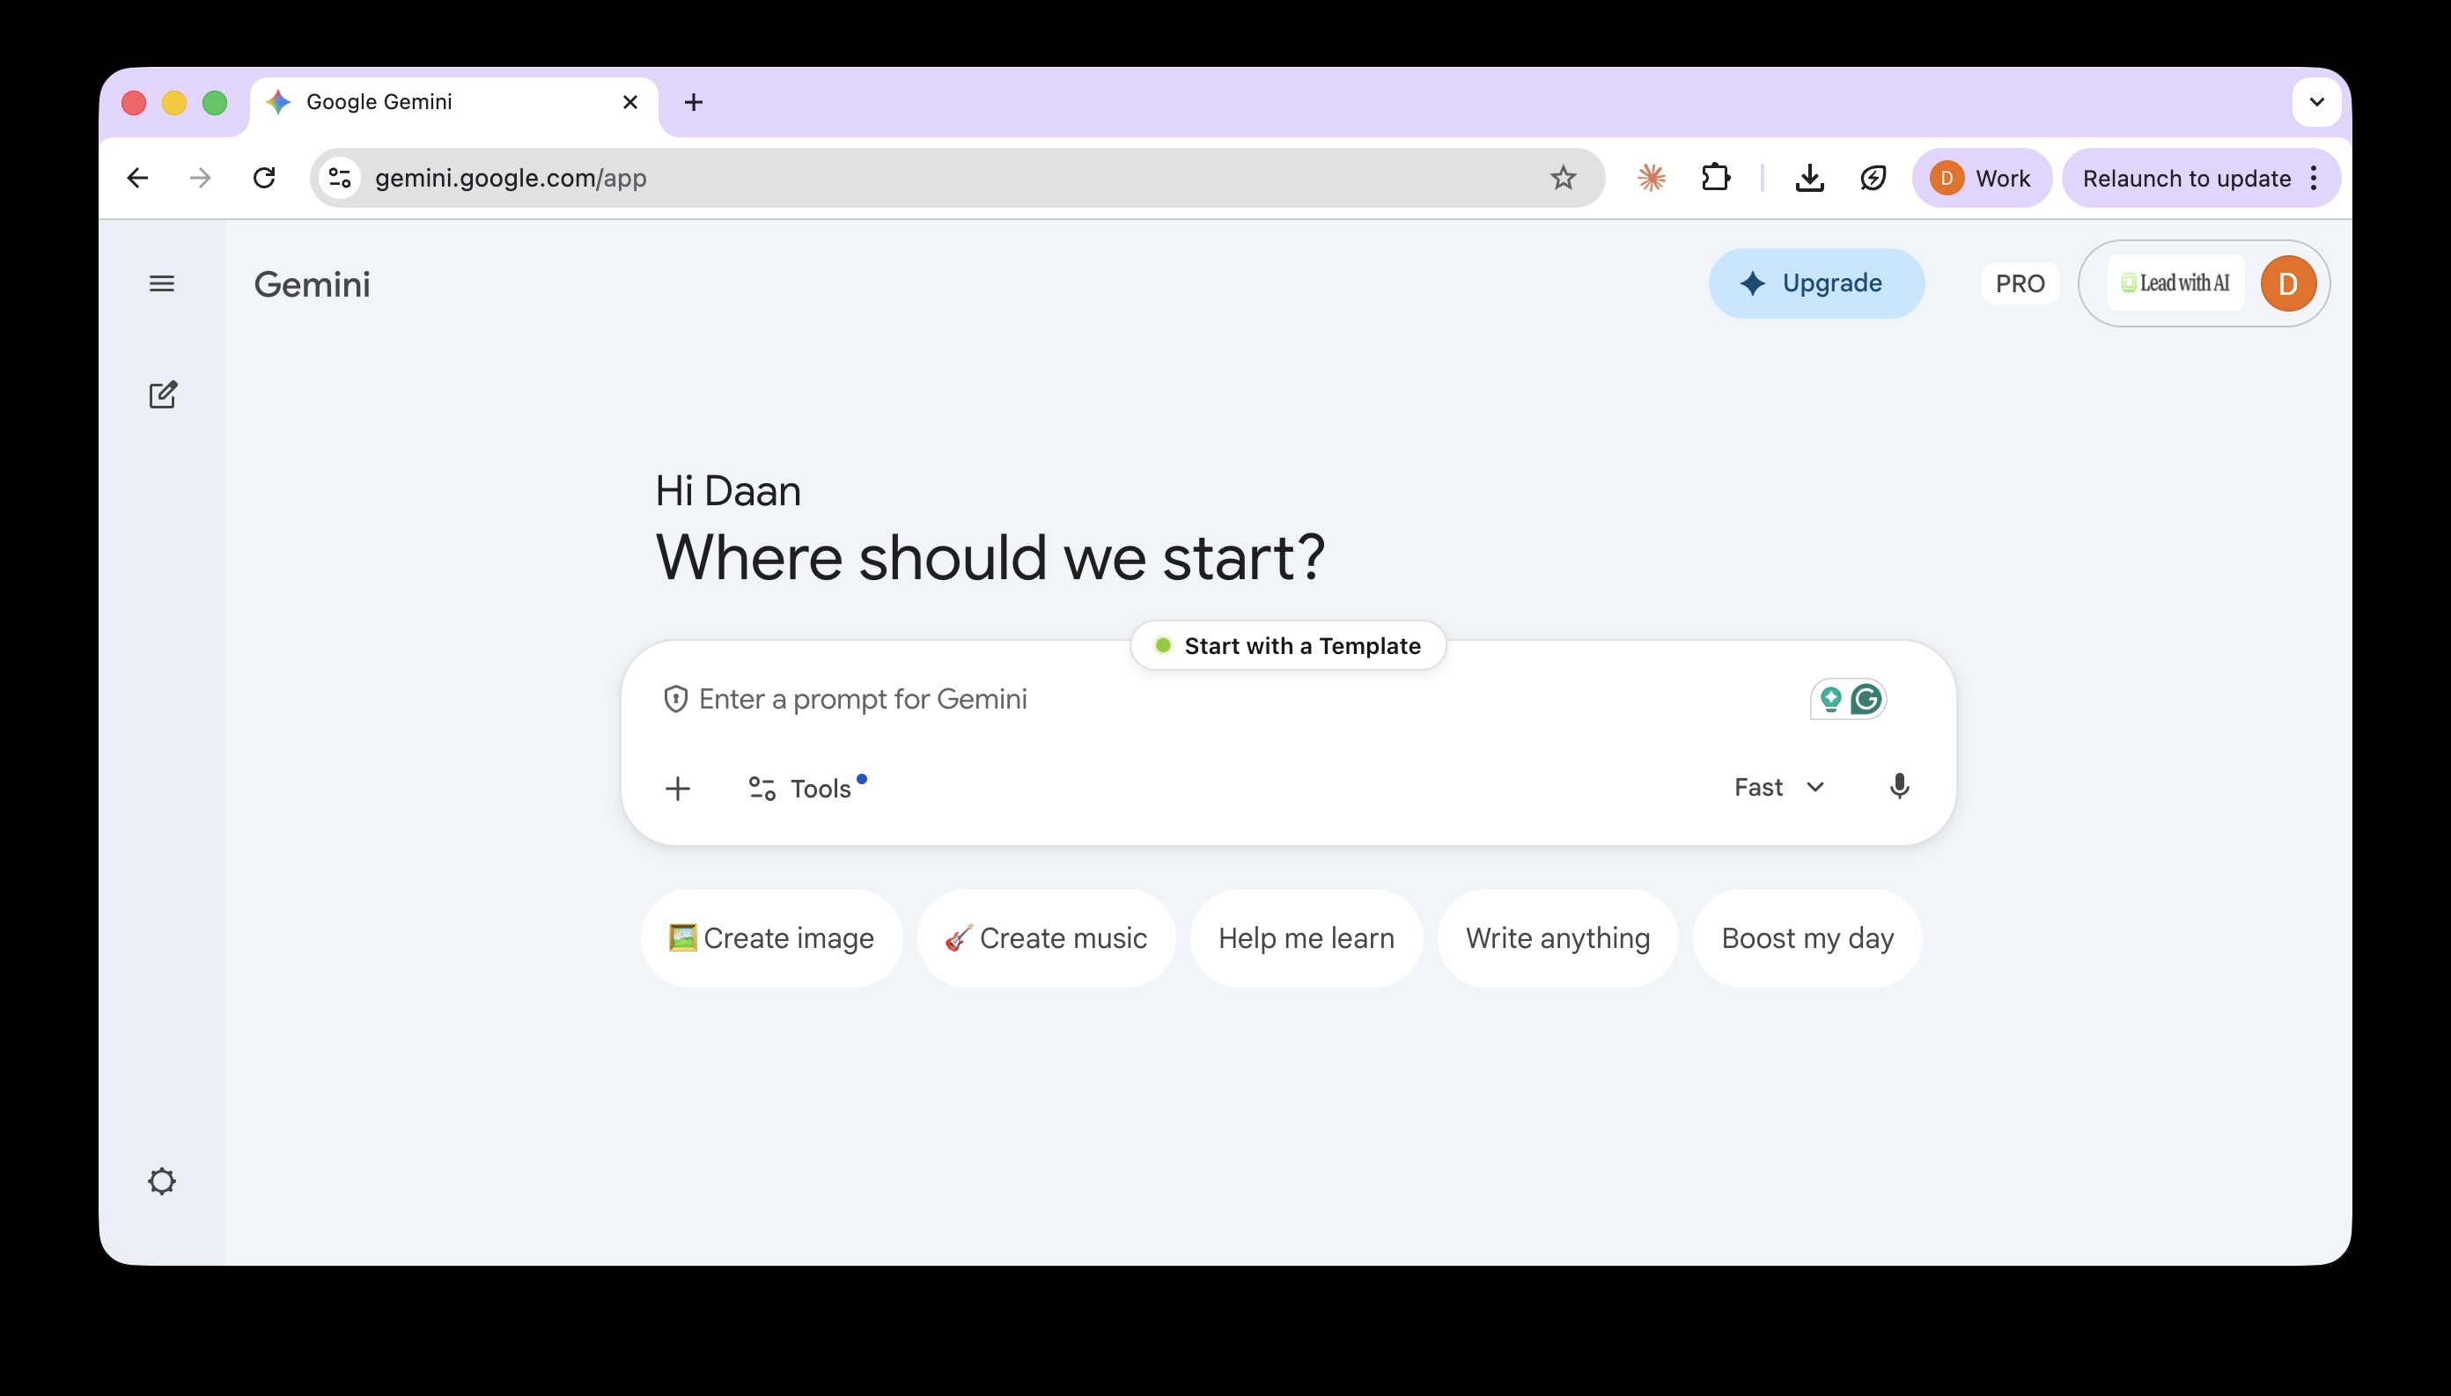Choose the Help me learn chip
The width and height of the screenshot is (2451, 1396).
(x=1306, y=937)
